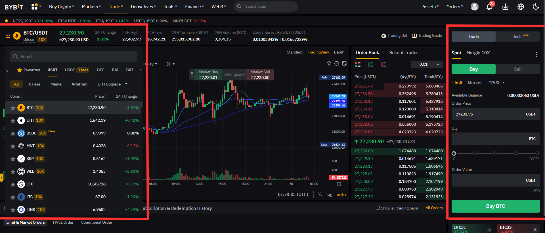Open the Trading Guide book icon
Viewport: 545px width, 233px height.
(414, 36)
